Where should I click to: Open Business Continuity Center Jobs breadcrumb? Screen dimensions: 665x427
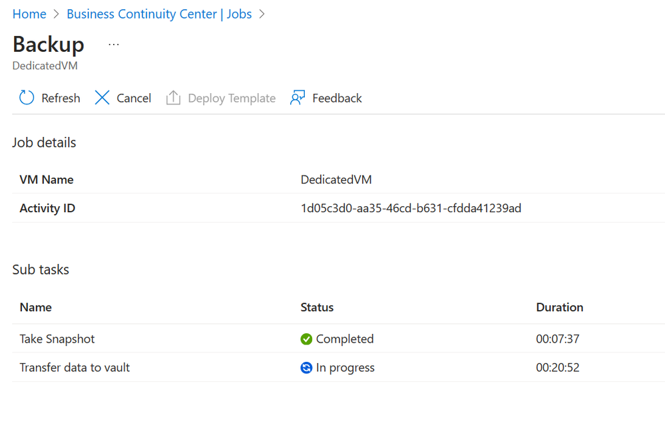[x=159, y=14]
